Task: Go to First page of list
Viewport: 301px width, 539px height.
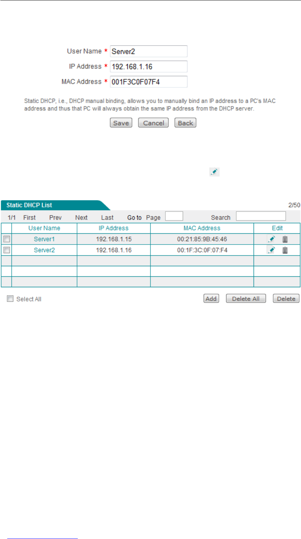Action: coord(29,217)
